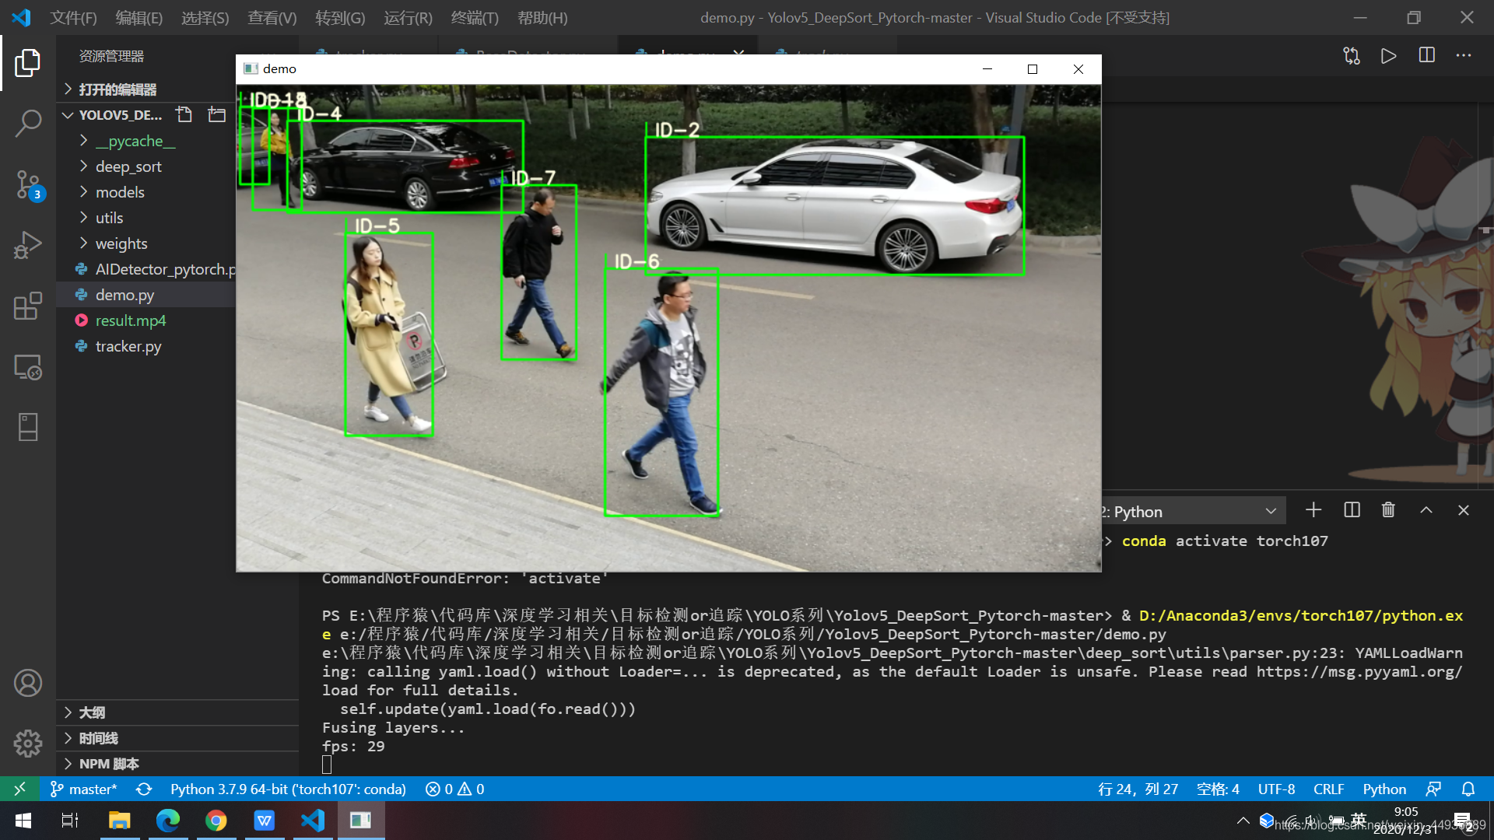Open the 运行(R) menu
Image resolution: width=1494 pixels, height=840 pixels.
[407, 17]
